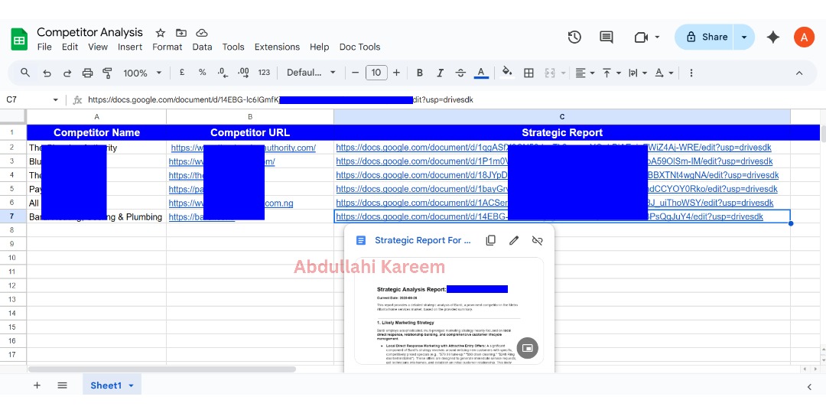Viewport: 826px width, 413px height.
Task: Show the side panel arrow
Action: coord(810,387)
